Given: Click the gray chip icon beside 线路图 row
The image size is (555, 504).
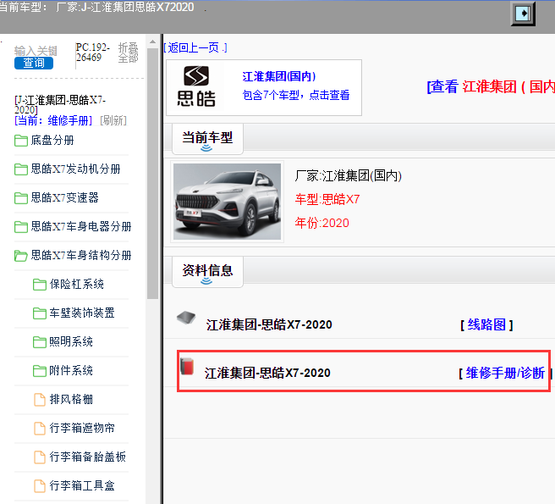Looking at the screenshot, I should pos(186,317).
